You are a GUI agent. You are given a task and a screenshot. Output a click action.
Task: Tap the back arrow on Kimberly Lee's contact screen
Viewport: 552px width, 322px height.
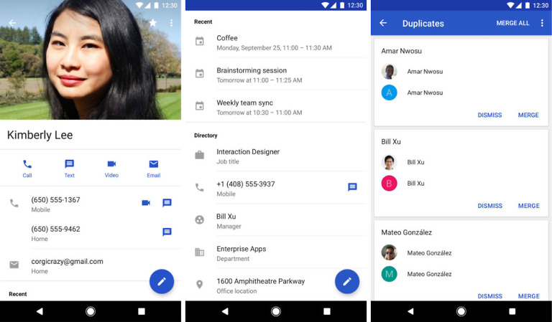(12, 23)
